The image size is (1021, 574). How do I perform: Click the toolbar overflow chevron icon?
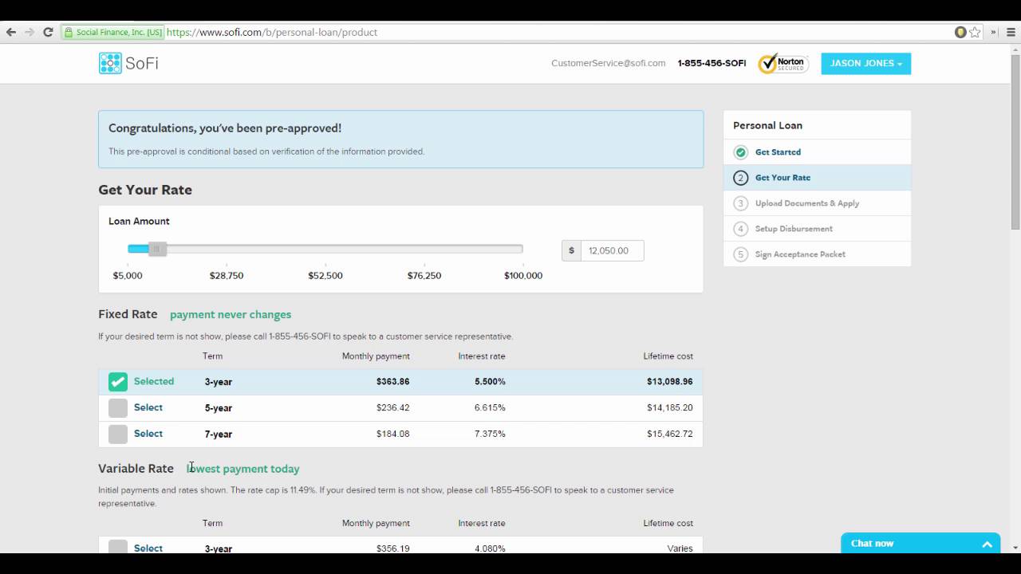(x=993, y=33)
